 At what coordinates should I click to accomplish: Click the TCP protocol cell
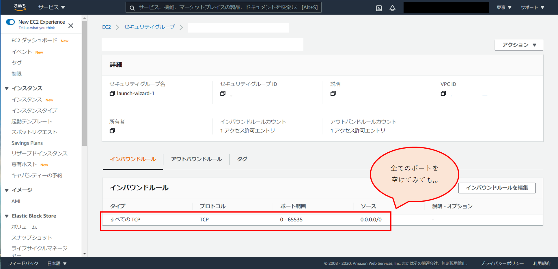pos(204,219)
